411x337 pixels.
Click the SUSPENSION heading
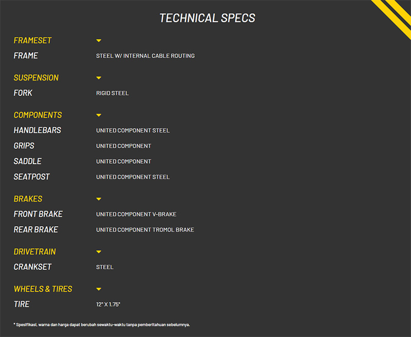click(x=36, y=78)
